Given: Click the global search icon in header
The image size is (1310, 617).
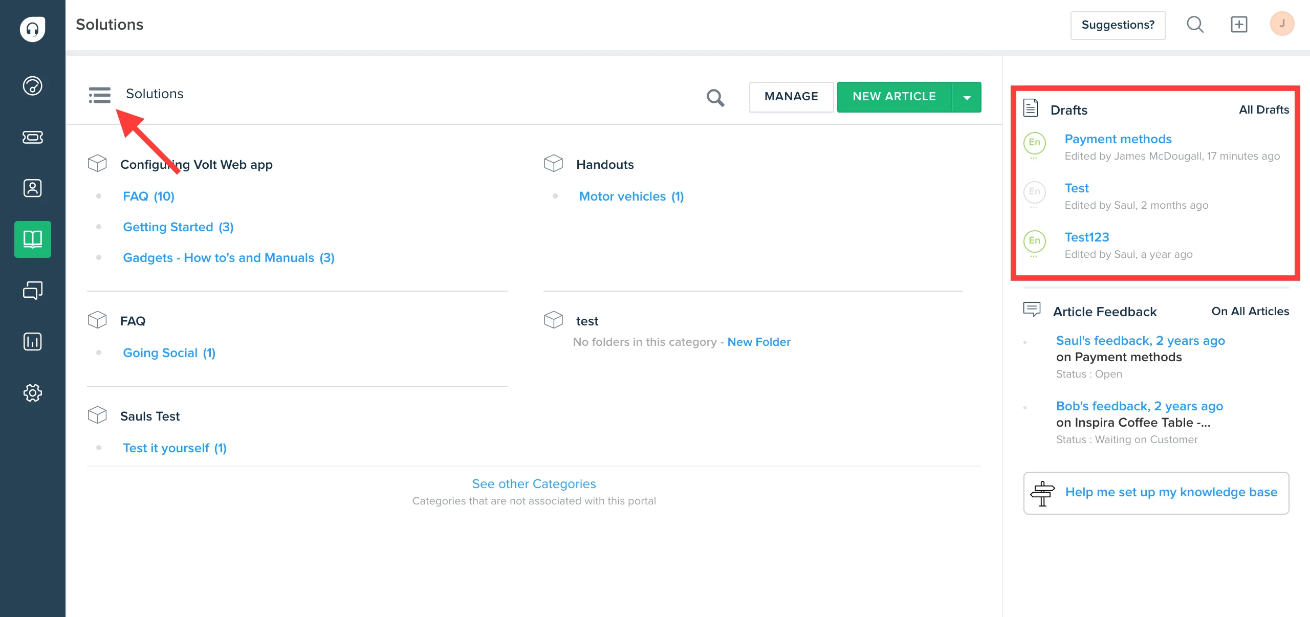Looking at the screenshot, I should coord(1195,25).
